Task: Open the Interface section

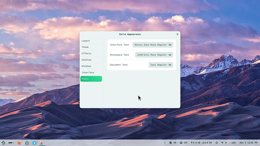Action: tap(91, 73)
